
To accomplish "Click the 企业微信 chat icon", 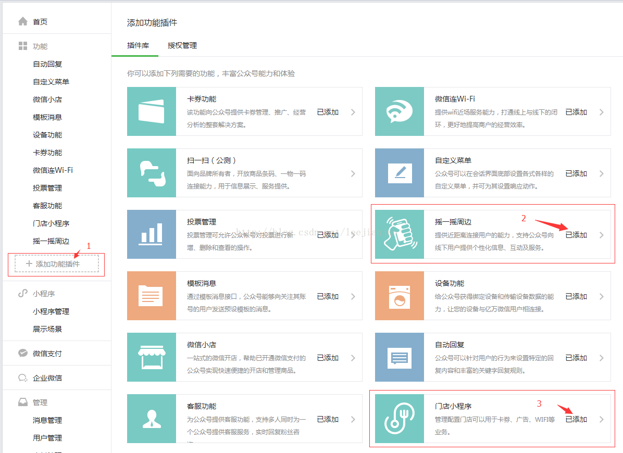I will (23, 378).
